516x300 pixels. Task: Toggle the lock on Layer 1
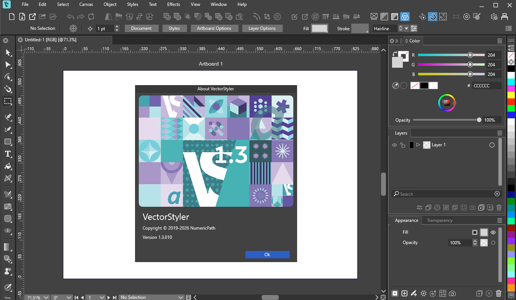click(x=403, y=145)
